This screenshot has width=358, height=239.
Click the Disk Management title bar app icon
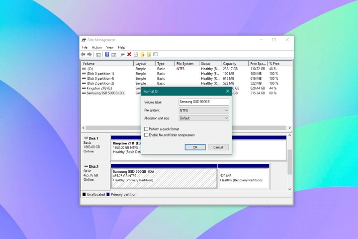[x=84, y=40]
